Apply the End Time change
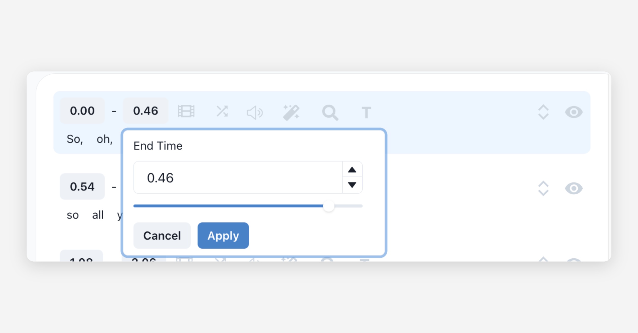The width and height of the screenshot is (638, 333). [x=223, y=236]
